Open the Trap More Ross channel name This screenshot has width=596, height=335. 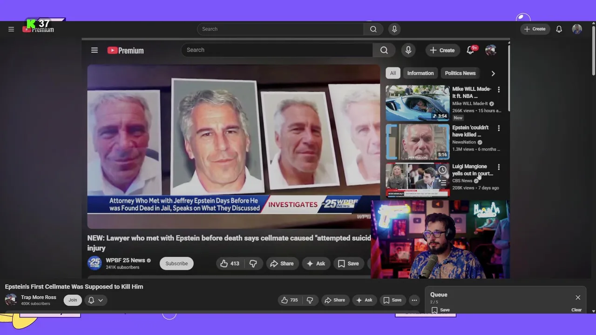39,297
